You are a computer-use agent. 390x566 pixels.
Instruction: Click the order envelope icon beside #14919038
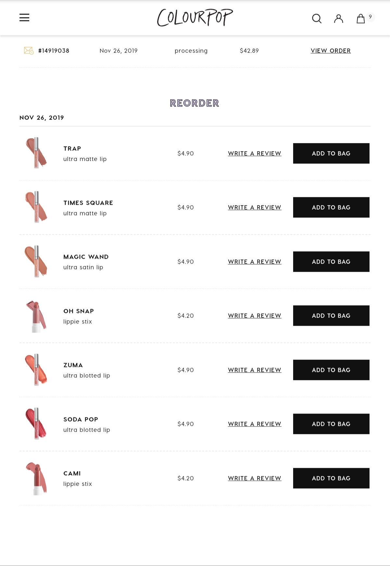[x=29, y=51]
